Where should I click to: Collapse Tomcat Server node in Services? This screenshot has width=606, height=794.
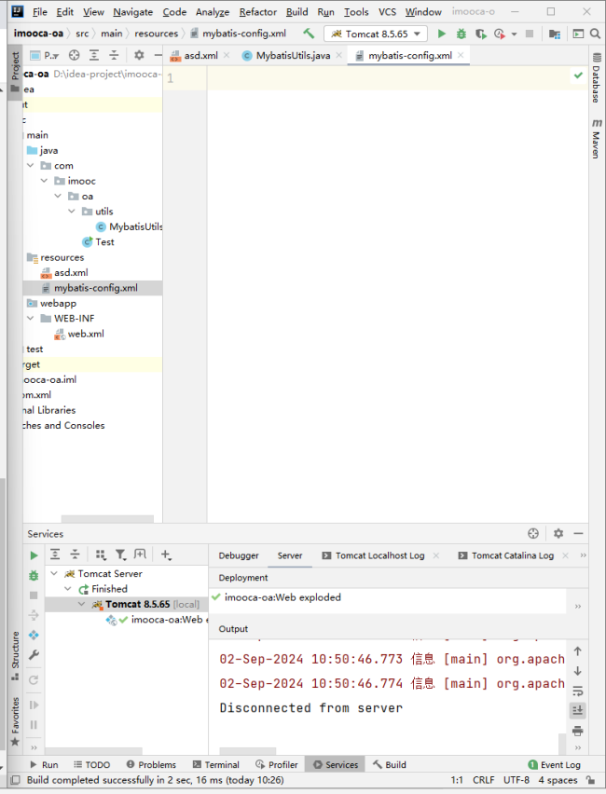pyautogui.click(x=54, y=574)
